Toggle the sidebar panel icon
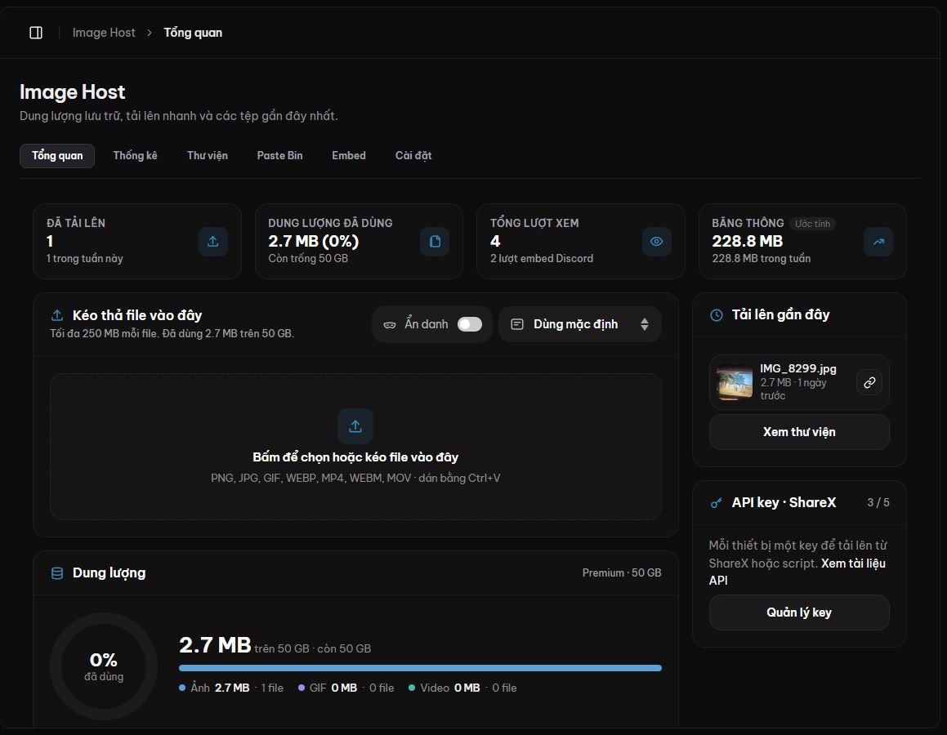This screenshot has height=735, width=947. point(36,33)
